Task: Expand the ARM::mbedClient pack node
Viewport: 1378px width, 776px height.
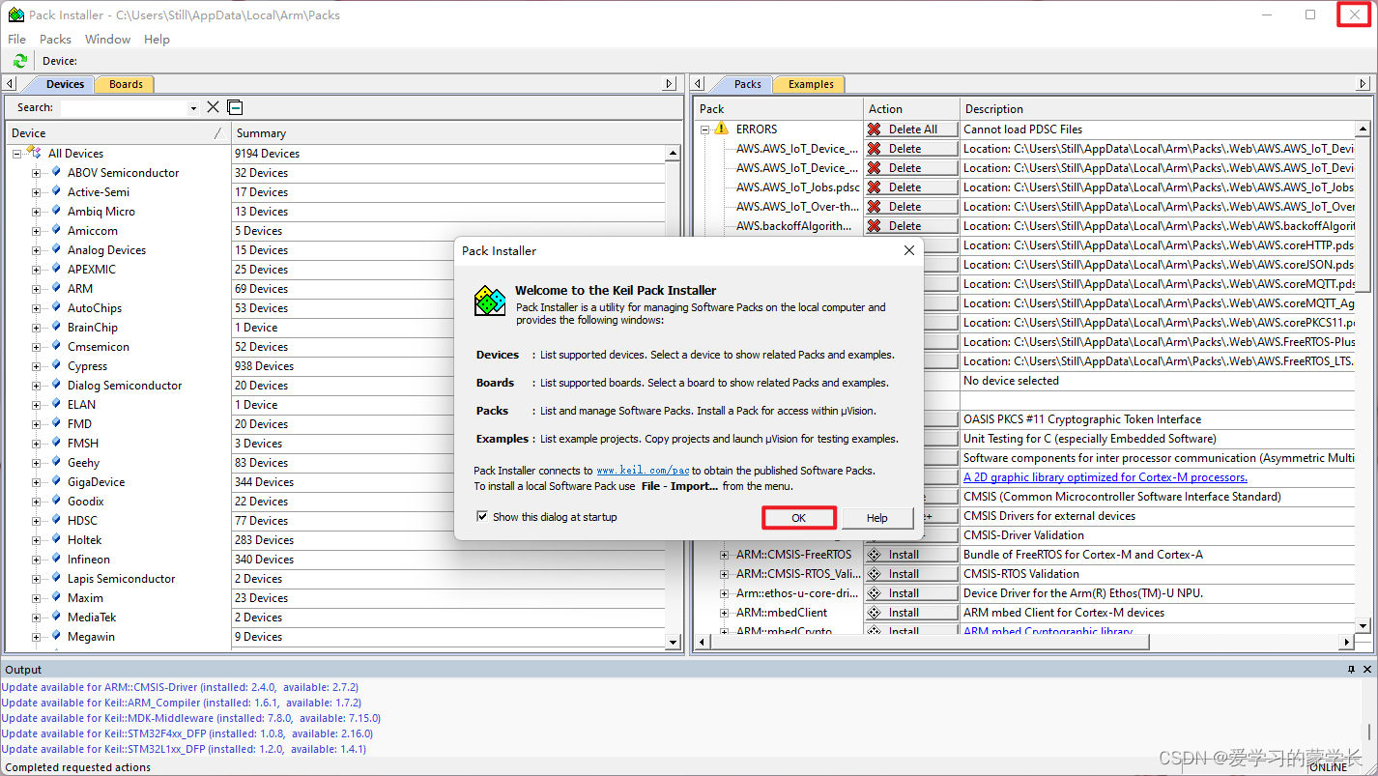Action: [724, 613]
